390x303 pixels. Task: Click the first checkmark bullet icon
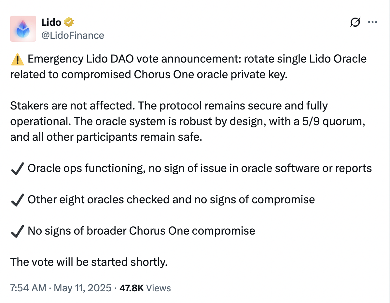pos(17,168)
